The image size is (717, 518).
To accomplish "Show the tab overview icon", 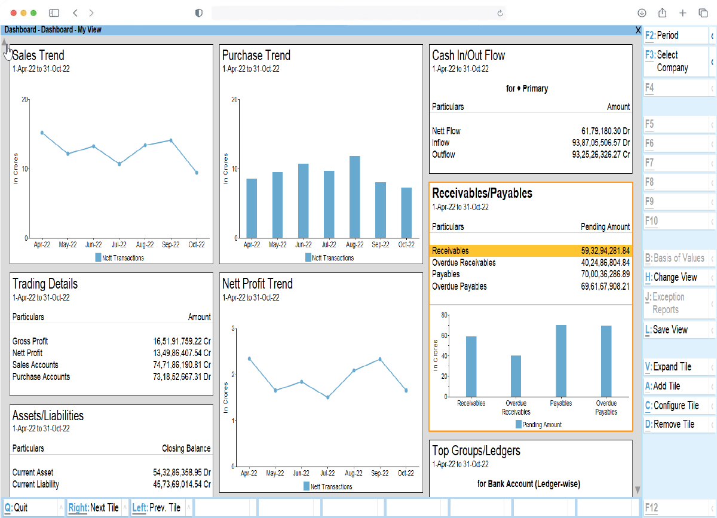I will [x=703, y=13].
